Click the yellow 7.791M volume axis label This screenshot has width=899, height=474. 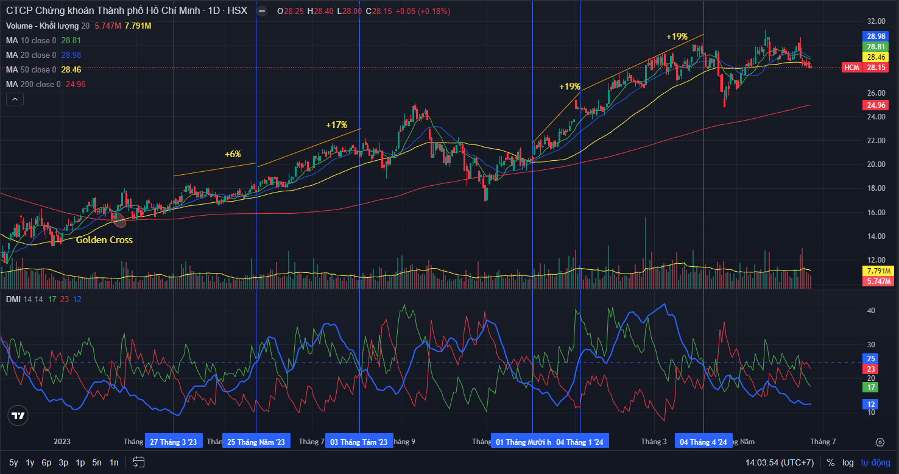(x=878, y=271)
